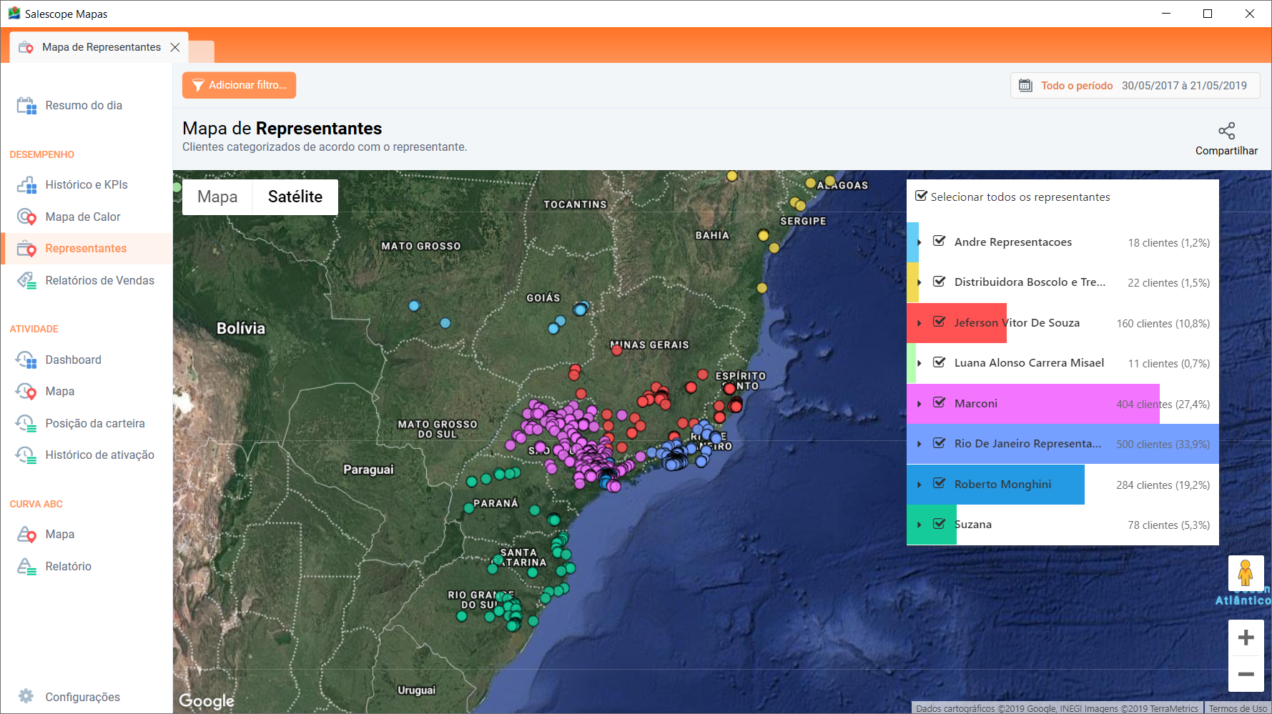1272x714 pixels.
Task: Expand Rio De Janeiro Representa... arrow
Action: [x=920, y=444]
